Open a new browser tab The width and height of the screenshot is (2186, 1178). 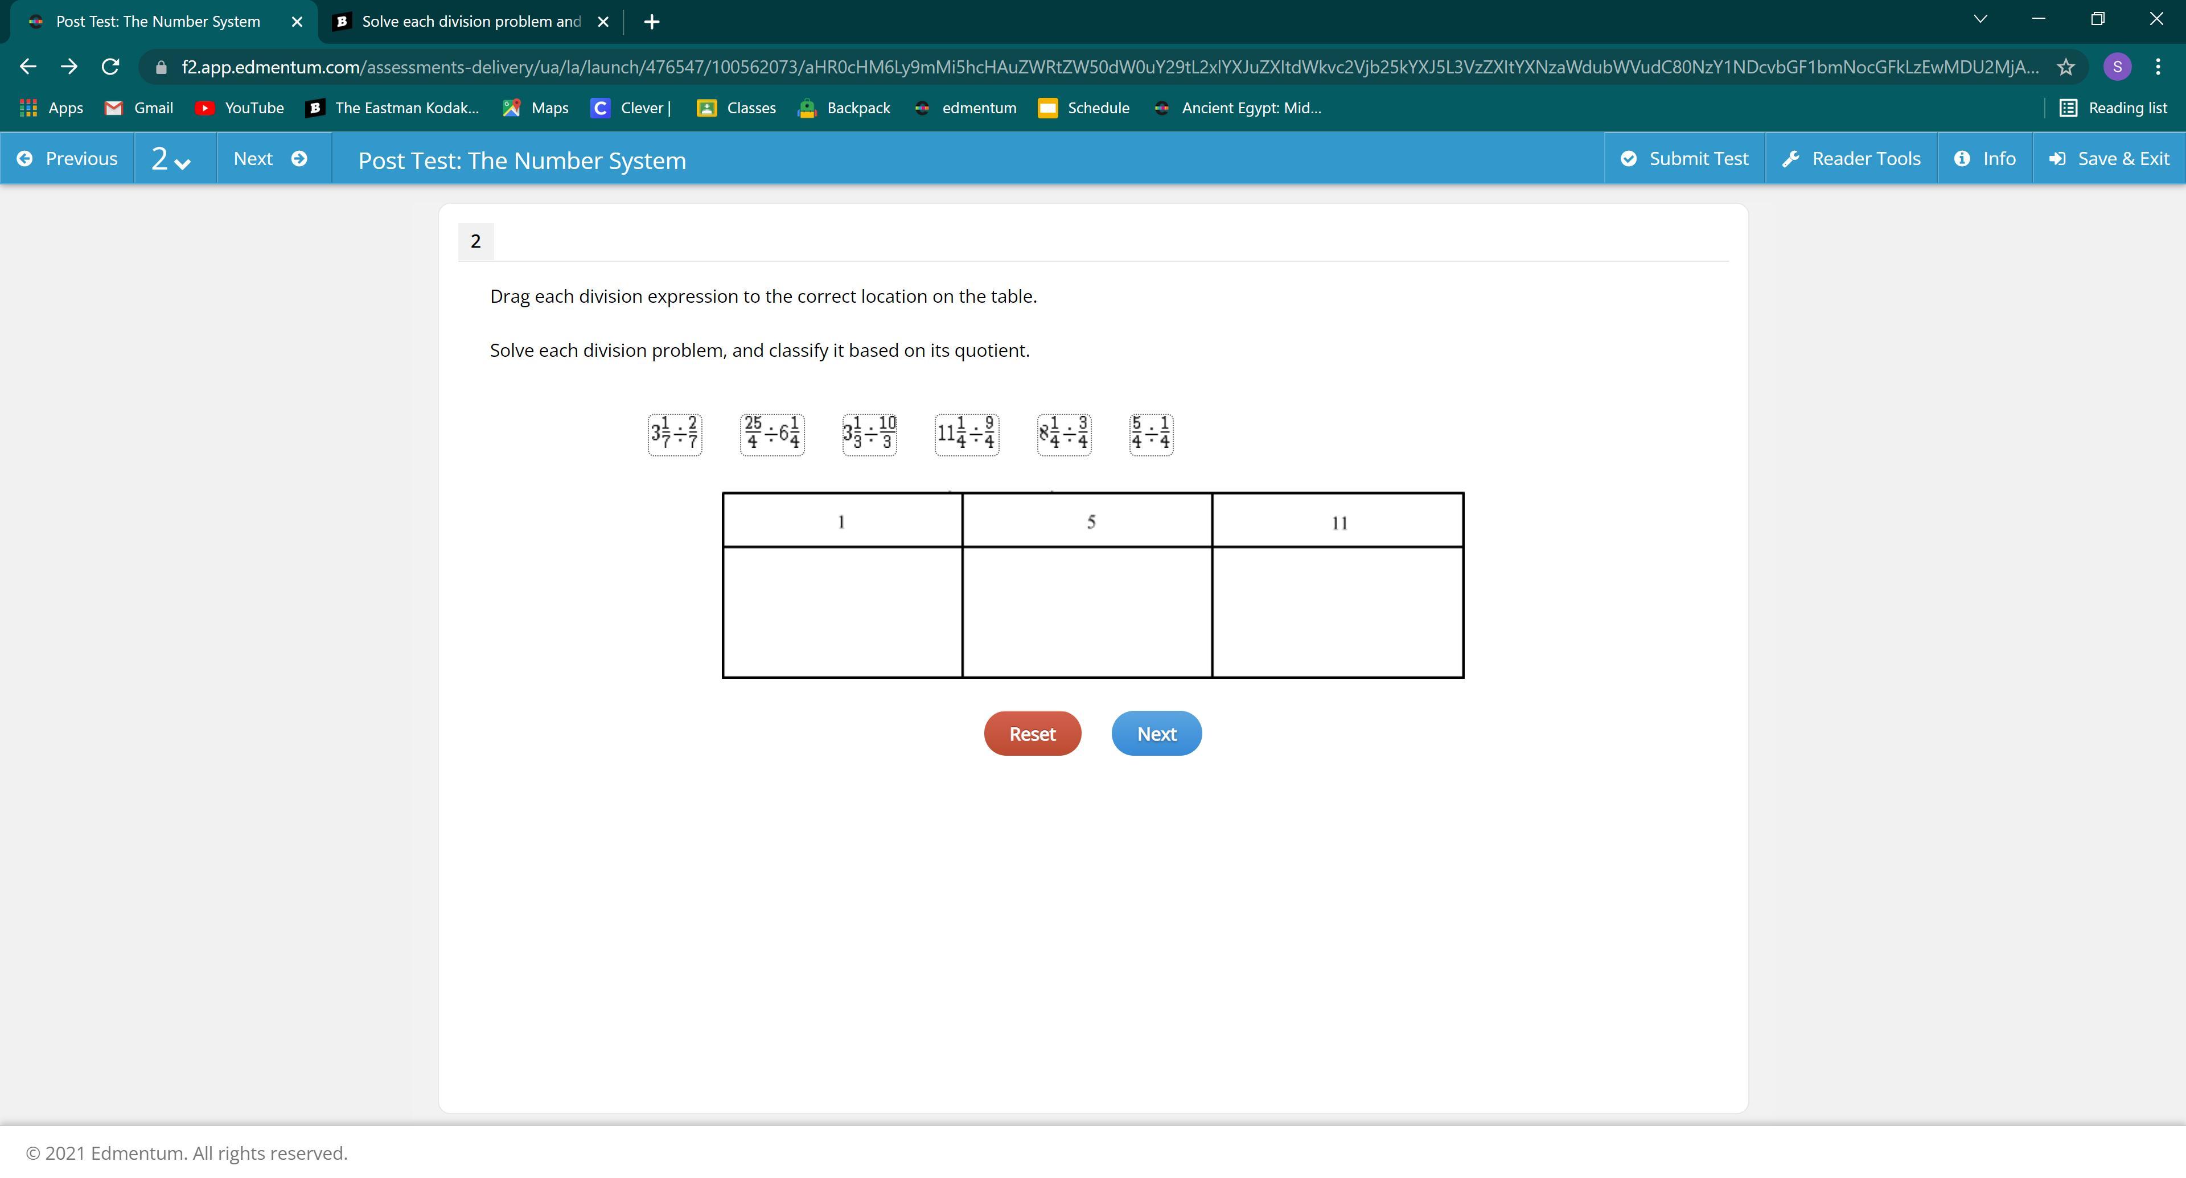(651, 22)
